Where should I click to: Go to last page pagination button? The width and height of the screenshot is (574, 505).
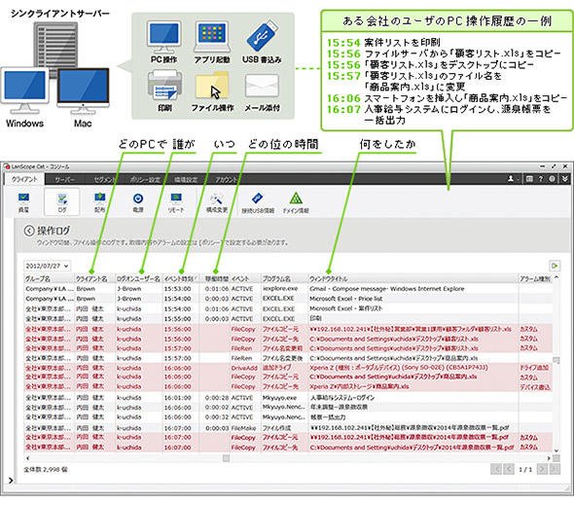click(555, 469)
